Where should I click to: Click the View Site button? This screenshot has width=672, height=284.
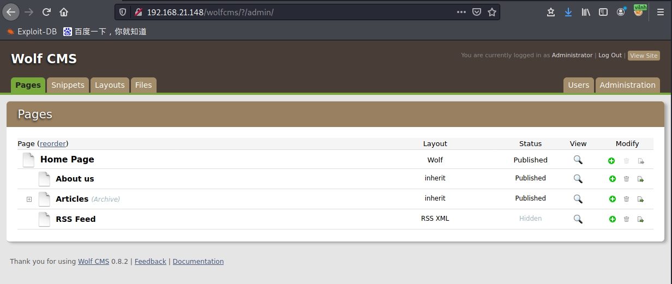coord(644,56)
